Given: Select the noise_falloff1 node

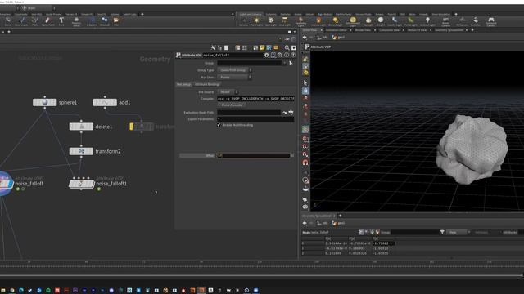Looking at the screenshot, I should pos(82,184).
